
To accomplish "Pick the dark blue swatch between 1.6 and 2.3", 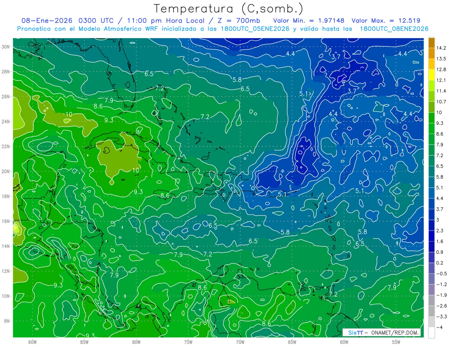I will click(x=431, y=236).
